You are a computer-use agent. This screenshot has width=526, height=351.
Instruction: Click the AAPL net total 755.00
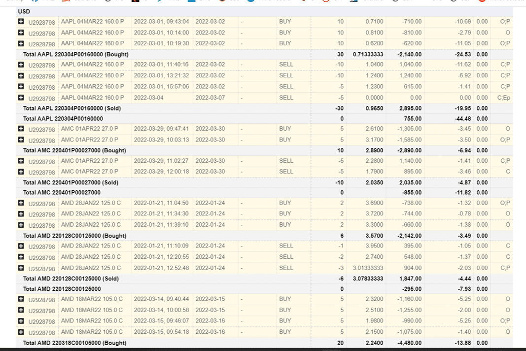tap(413, 118)
